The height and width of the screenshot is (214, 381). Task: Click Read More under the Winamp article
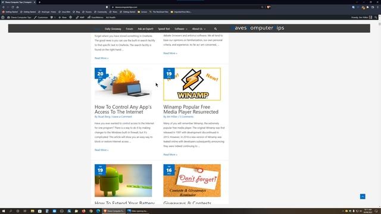pos(170,155)
